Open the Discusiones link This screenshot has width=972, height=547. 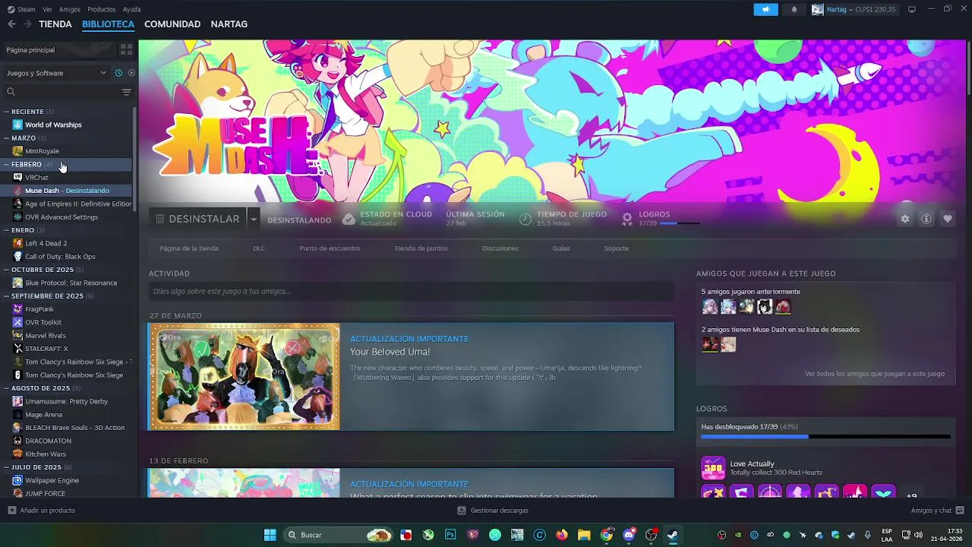(500, 248)
